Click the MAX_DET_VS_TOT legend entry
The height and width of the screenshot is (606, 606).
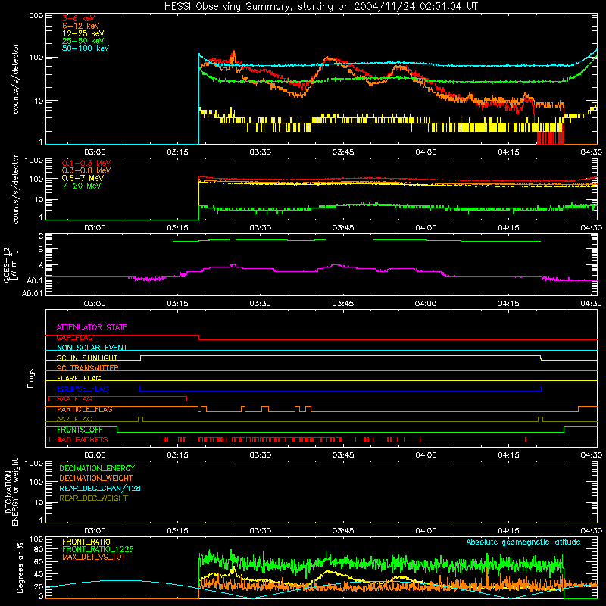coord(94,557)
